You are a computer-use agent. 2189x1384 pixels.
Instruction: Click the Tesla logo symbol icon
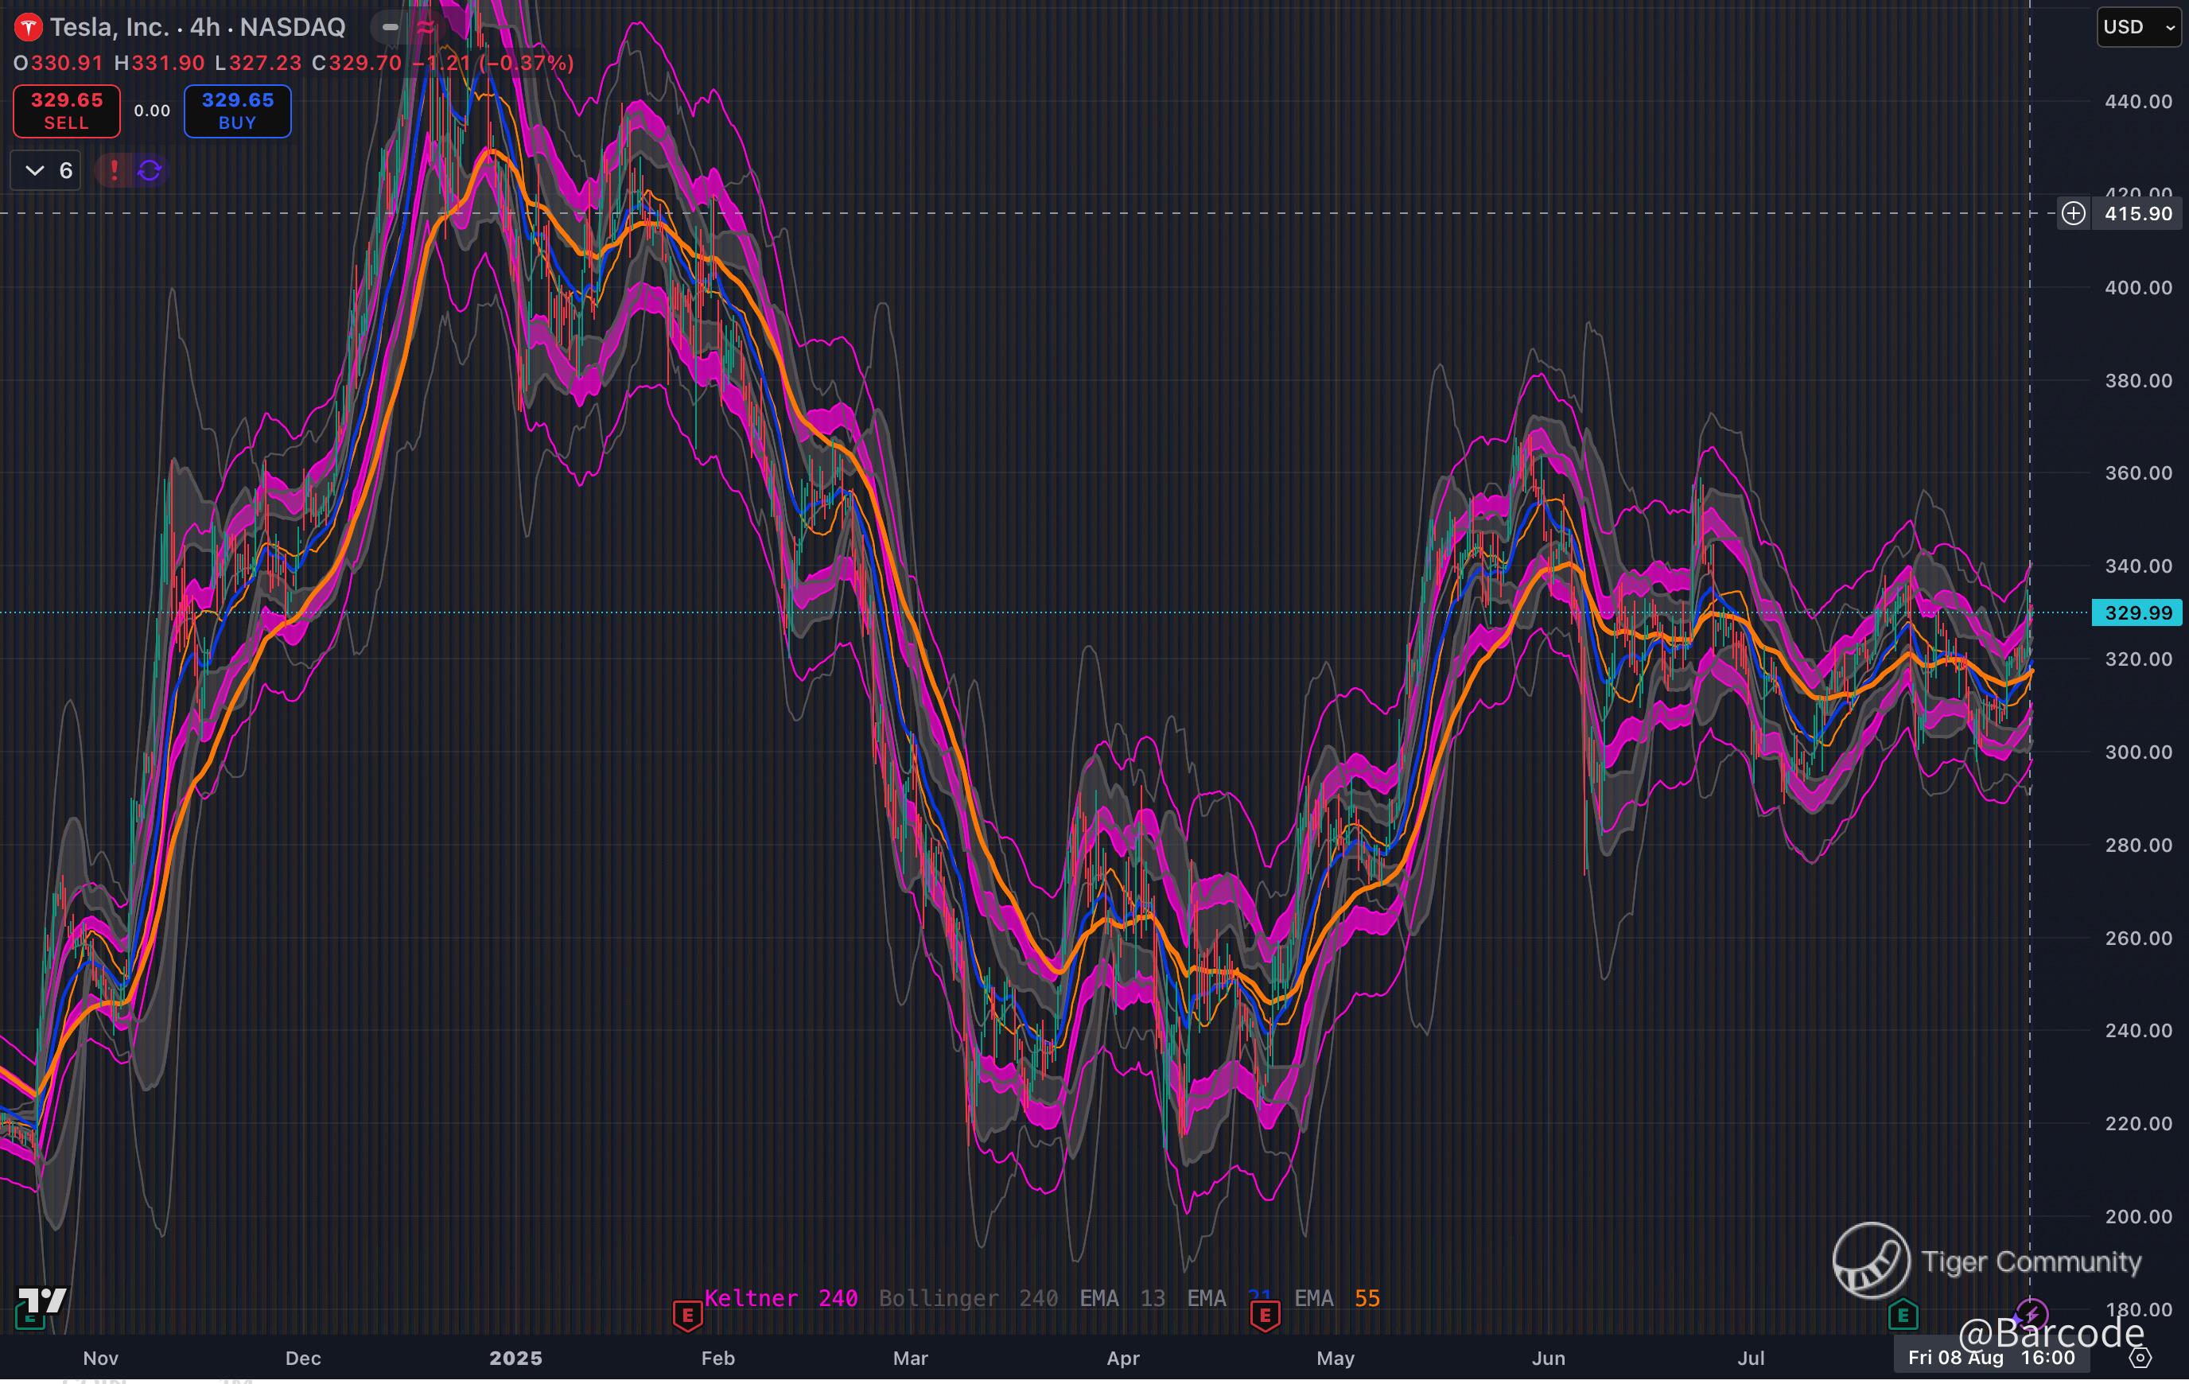[x=27, y=28]
